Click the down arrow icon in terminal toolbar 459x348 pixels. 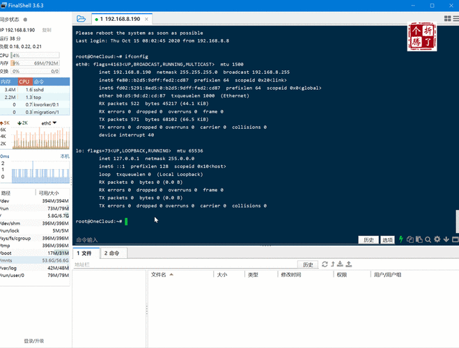click(446, 239)
